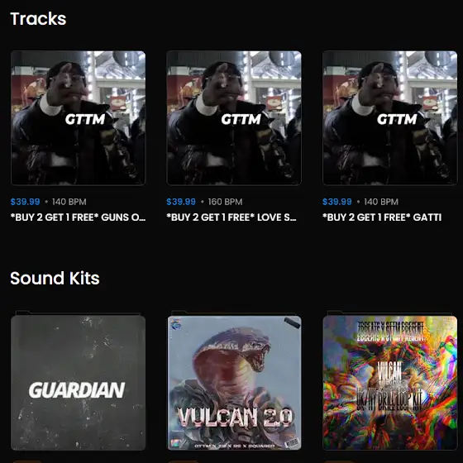Click the $39.99 price of GATTI track
Image resolution: width=463 pixels, height=463 pixels.
point(337,202)
